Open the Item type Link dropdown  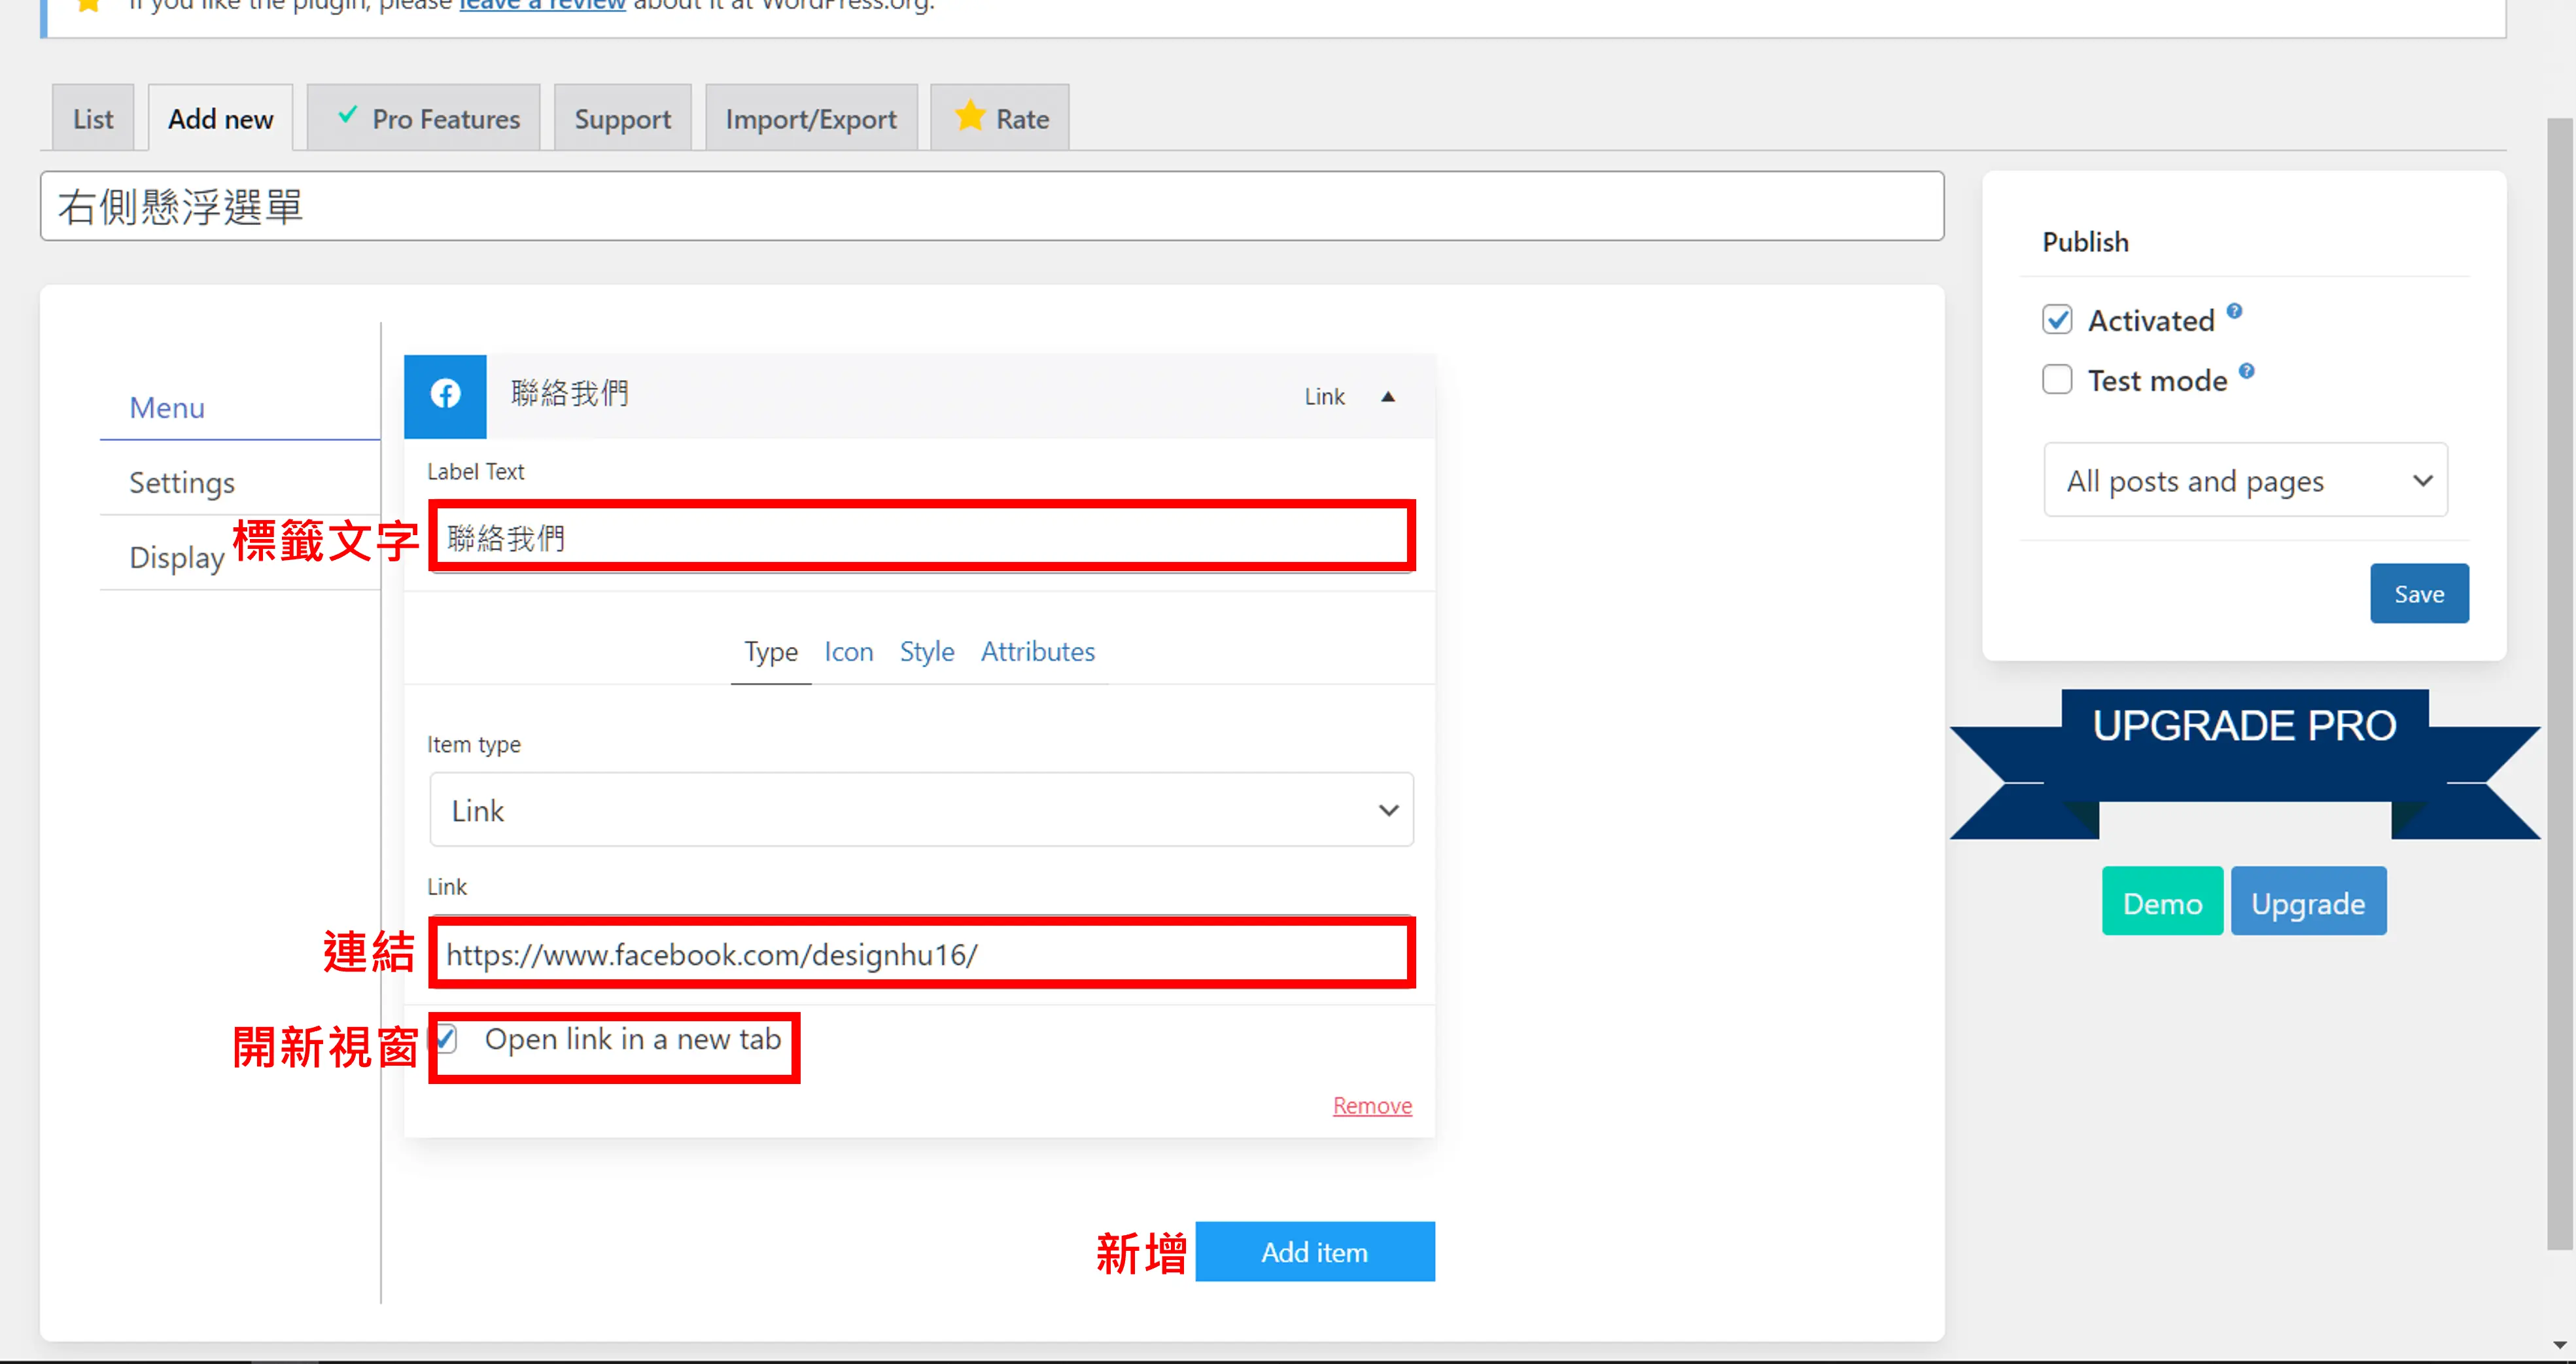click(x=921, y=810)
